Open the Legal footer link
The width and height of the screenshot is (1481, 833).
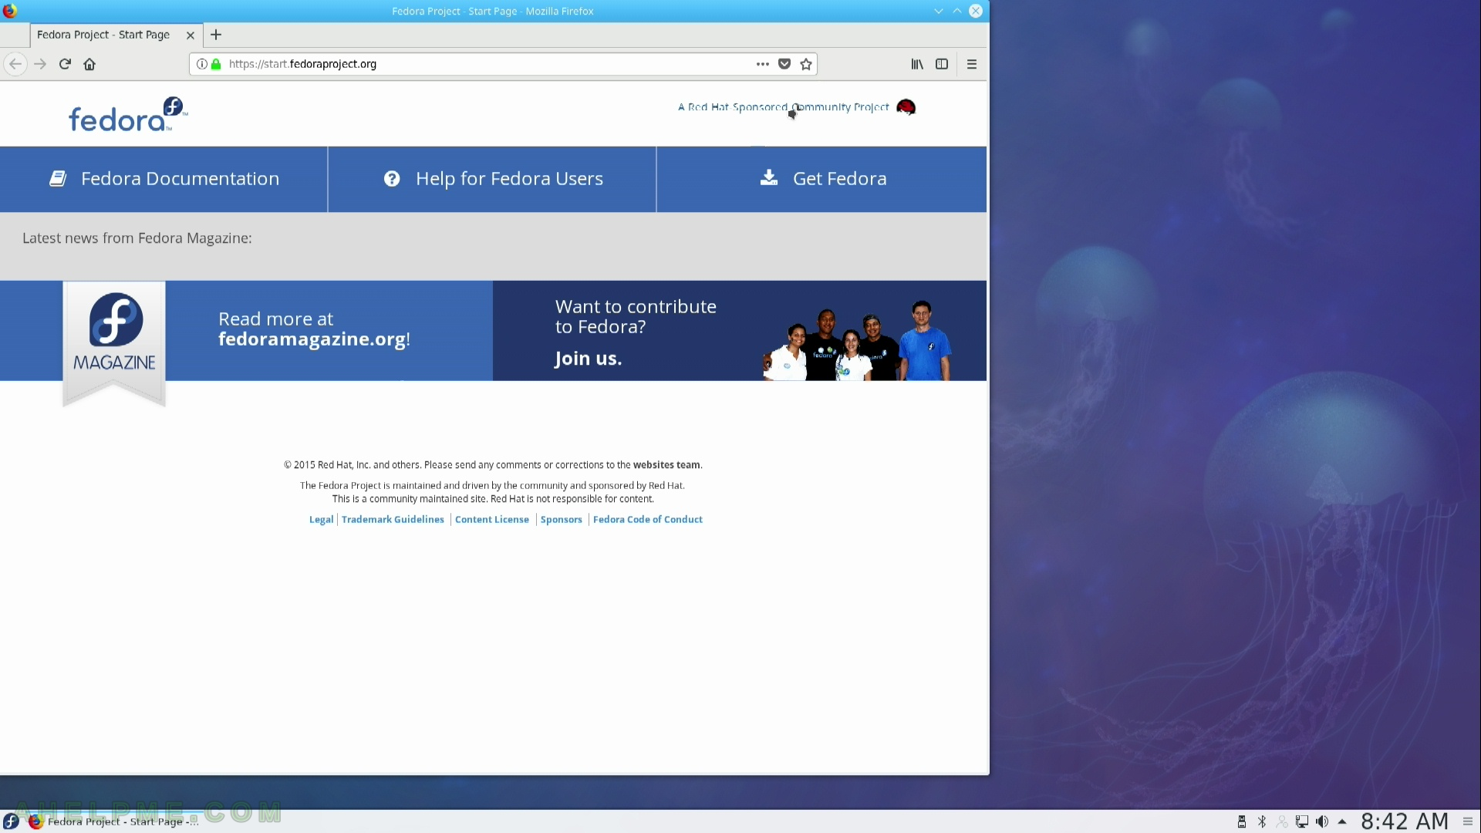click(x=321, y=520)
